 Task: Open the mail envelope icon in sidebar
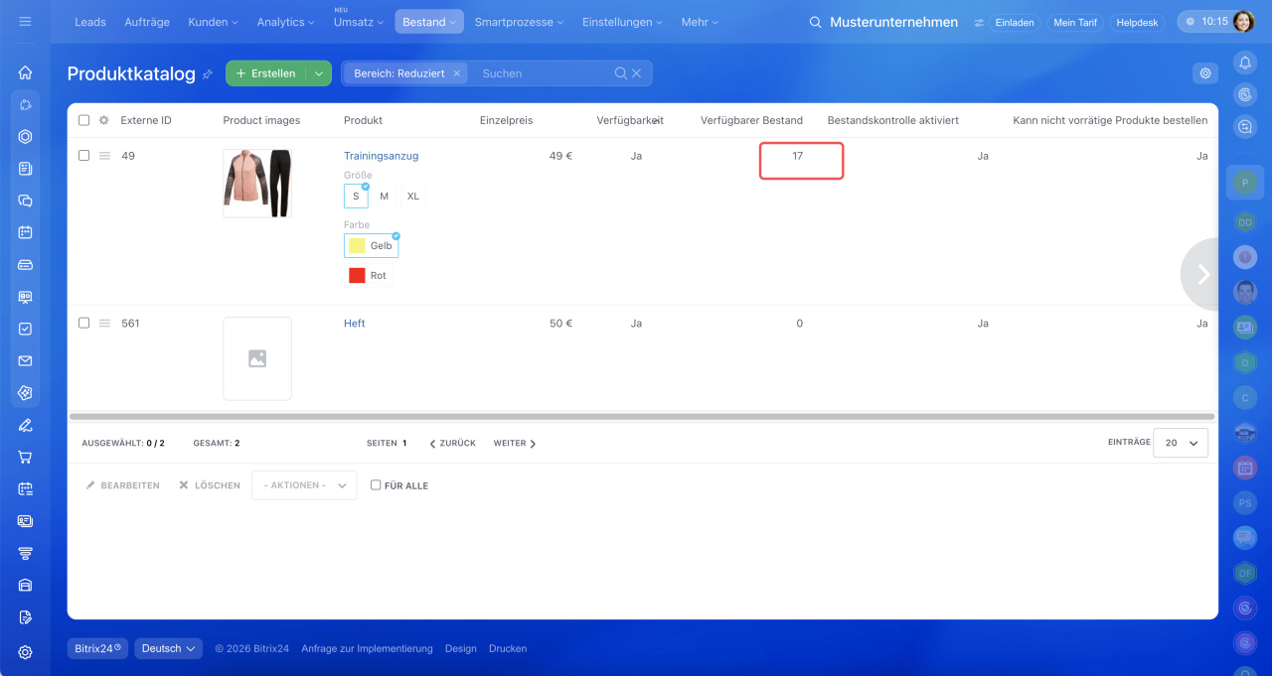(25, 361)
